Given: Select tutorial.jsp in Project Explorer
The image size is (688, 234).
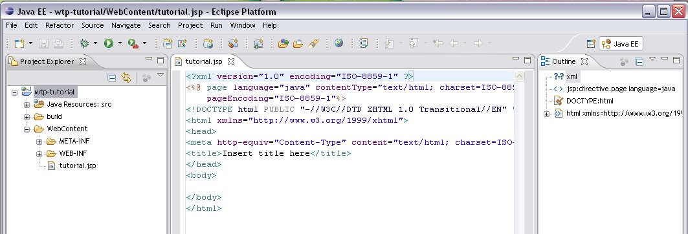Looking at the screenshot, I should [x=77, y=165].
